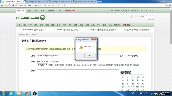The image size is (172, 96).
Task: Click the Chrome taskbar icon
Action: 27,94
